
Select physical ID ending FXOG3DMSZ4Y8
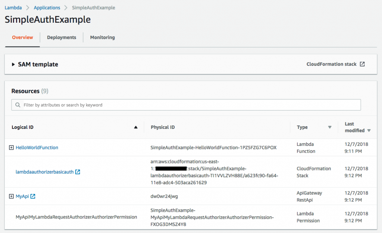tap(212, 217)
